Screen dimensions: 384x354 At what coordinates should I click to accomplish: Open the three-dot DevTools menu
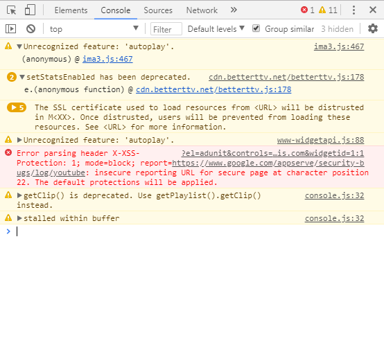354,10
